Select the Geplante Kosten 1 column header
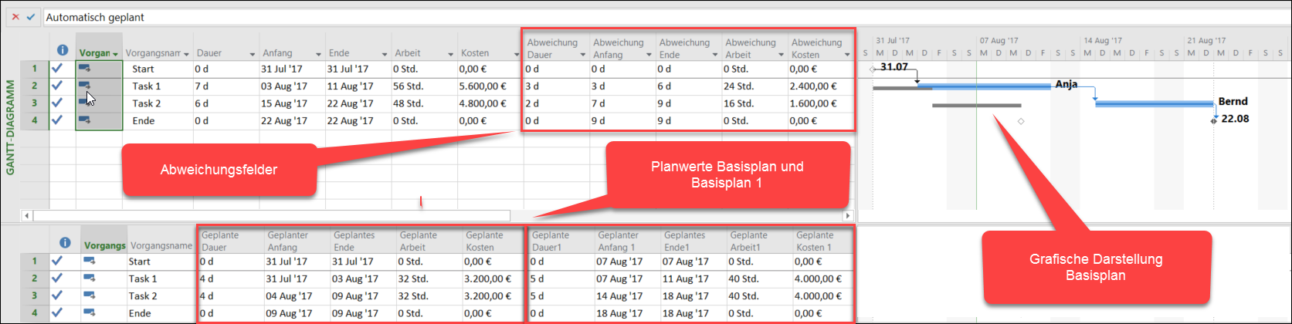1292x324 pixels. [x=822, y=241]
